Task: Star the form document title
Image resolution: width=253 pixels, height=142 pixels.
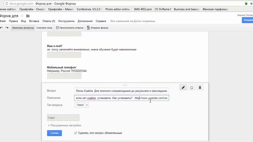Action: (x=22, y=16)
